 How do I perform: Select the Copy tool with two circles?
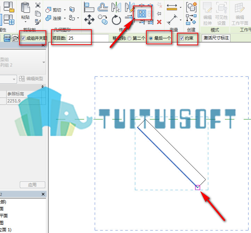103,20
